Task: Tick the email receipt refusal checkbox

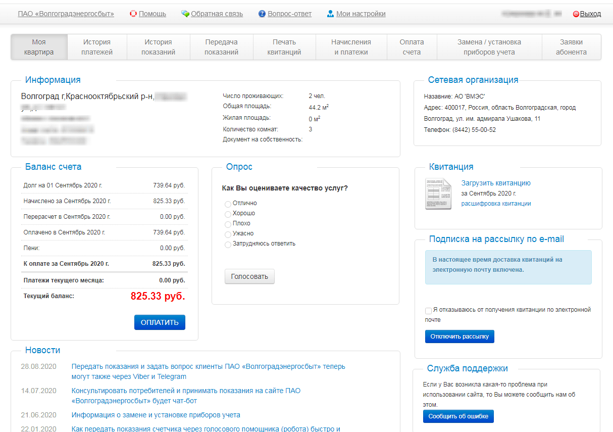Action: (x=428, y=311)
